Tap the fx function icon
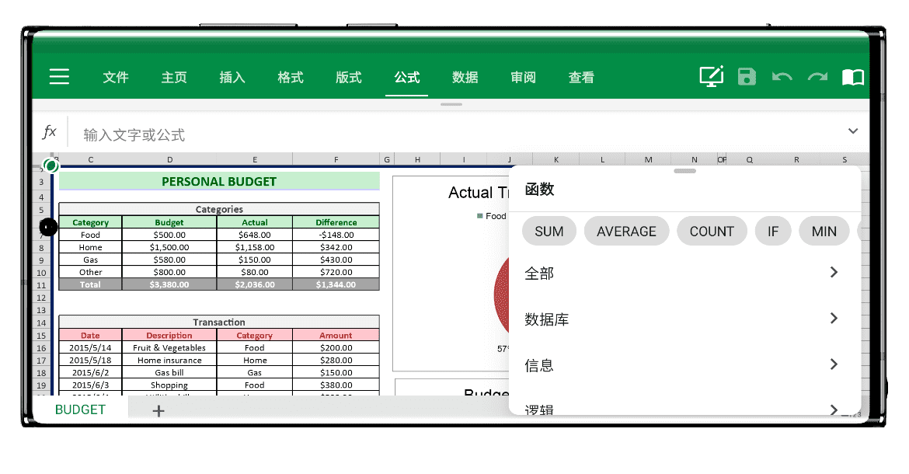This screenshot has height=474, width=909. click(49, 131)
